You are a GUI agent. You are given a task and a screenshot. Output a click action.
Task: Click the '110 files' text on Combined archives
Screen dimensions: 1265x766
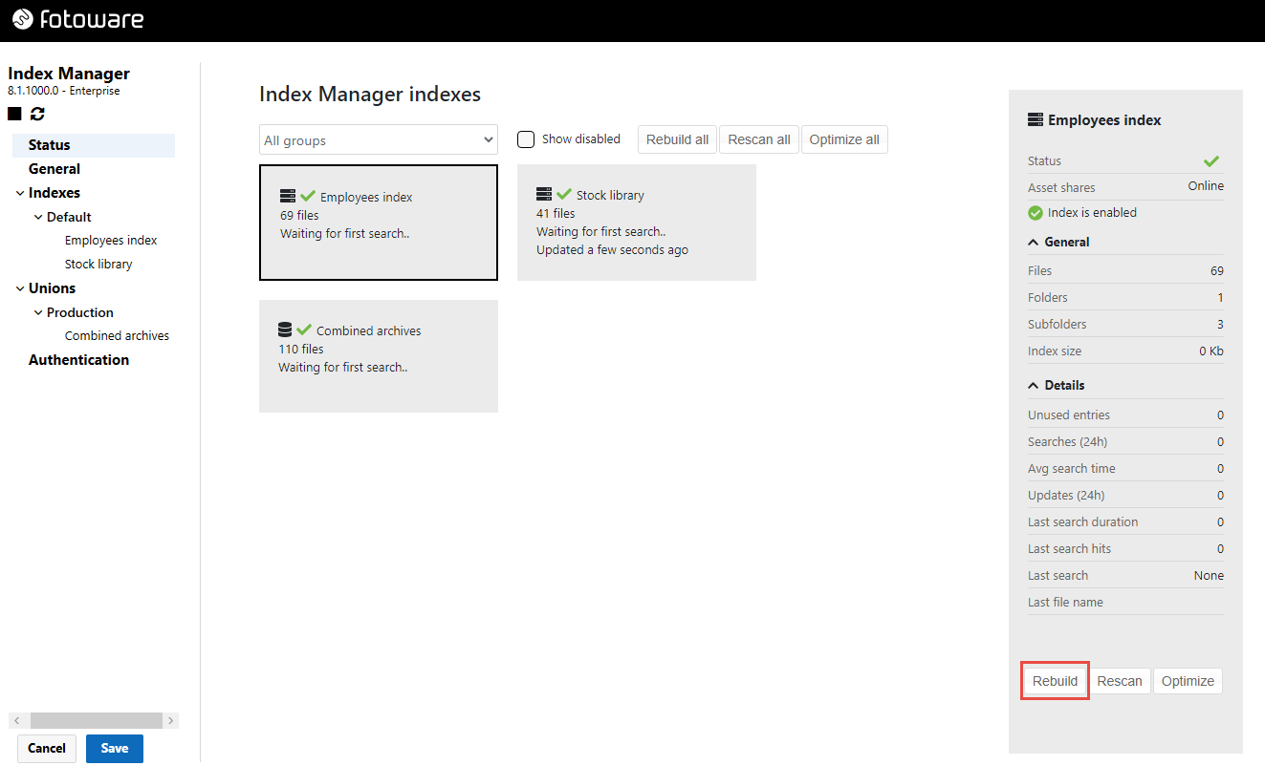[x=301, y=350]
